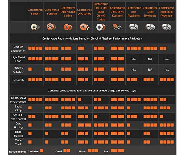
Task: Click the LMC Light Metal Clutch image
Action: point(101,27)
